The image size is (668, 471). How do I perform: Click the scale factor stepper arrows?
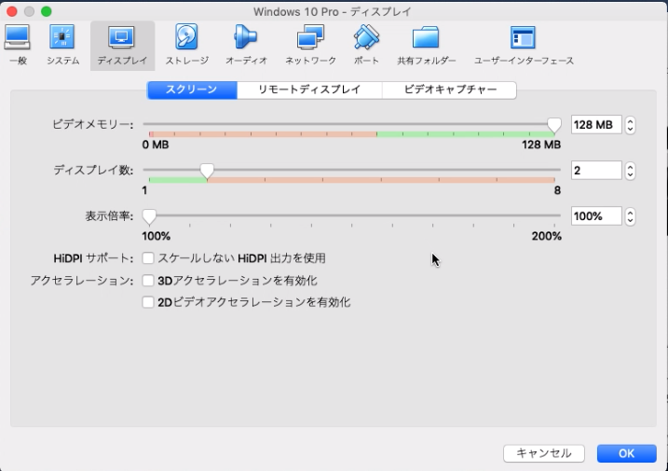[630, 216]
